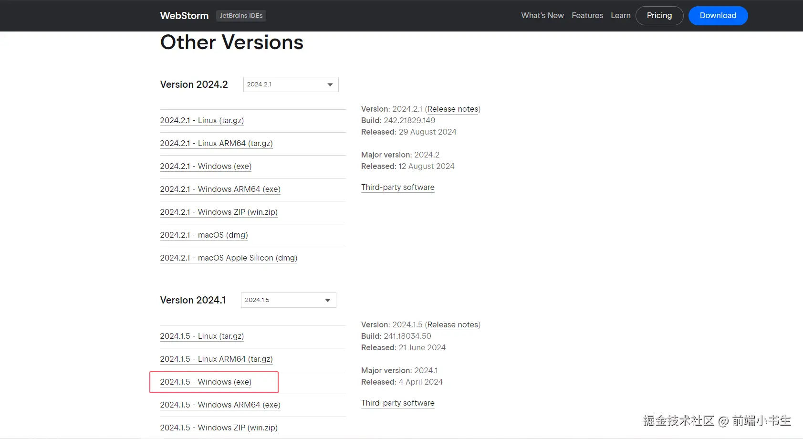803x439 pixels.
Task: Open the What's New page
Action: coord(542,16)
